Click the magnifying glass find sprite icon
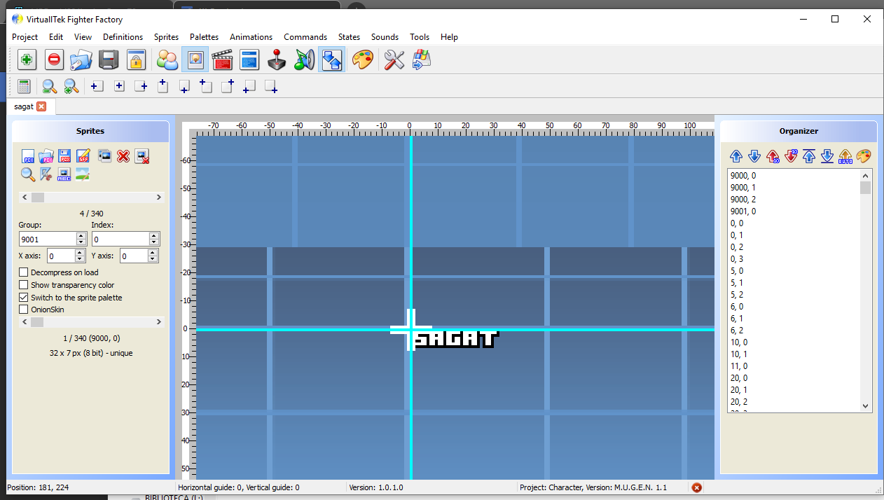Screen dimensions: 884x500 pos(27,174)
